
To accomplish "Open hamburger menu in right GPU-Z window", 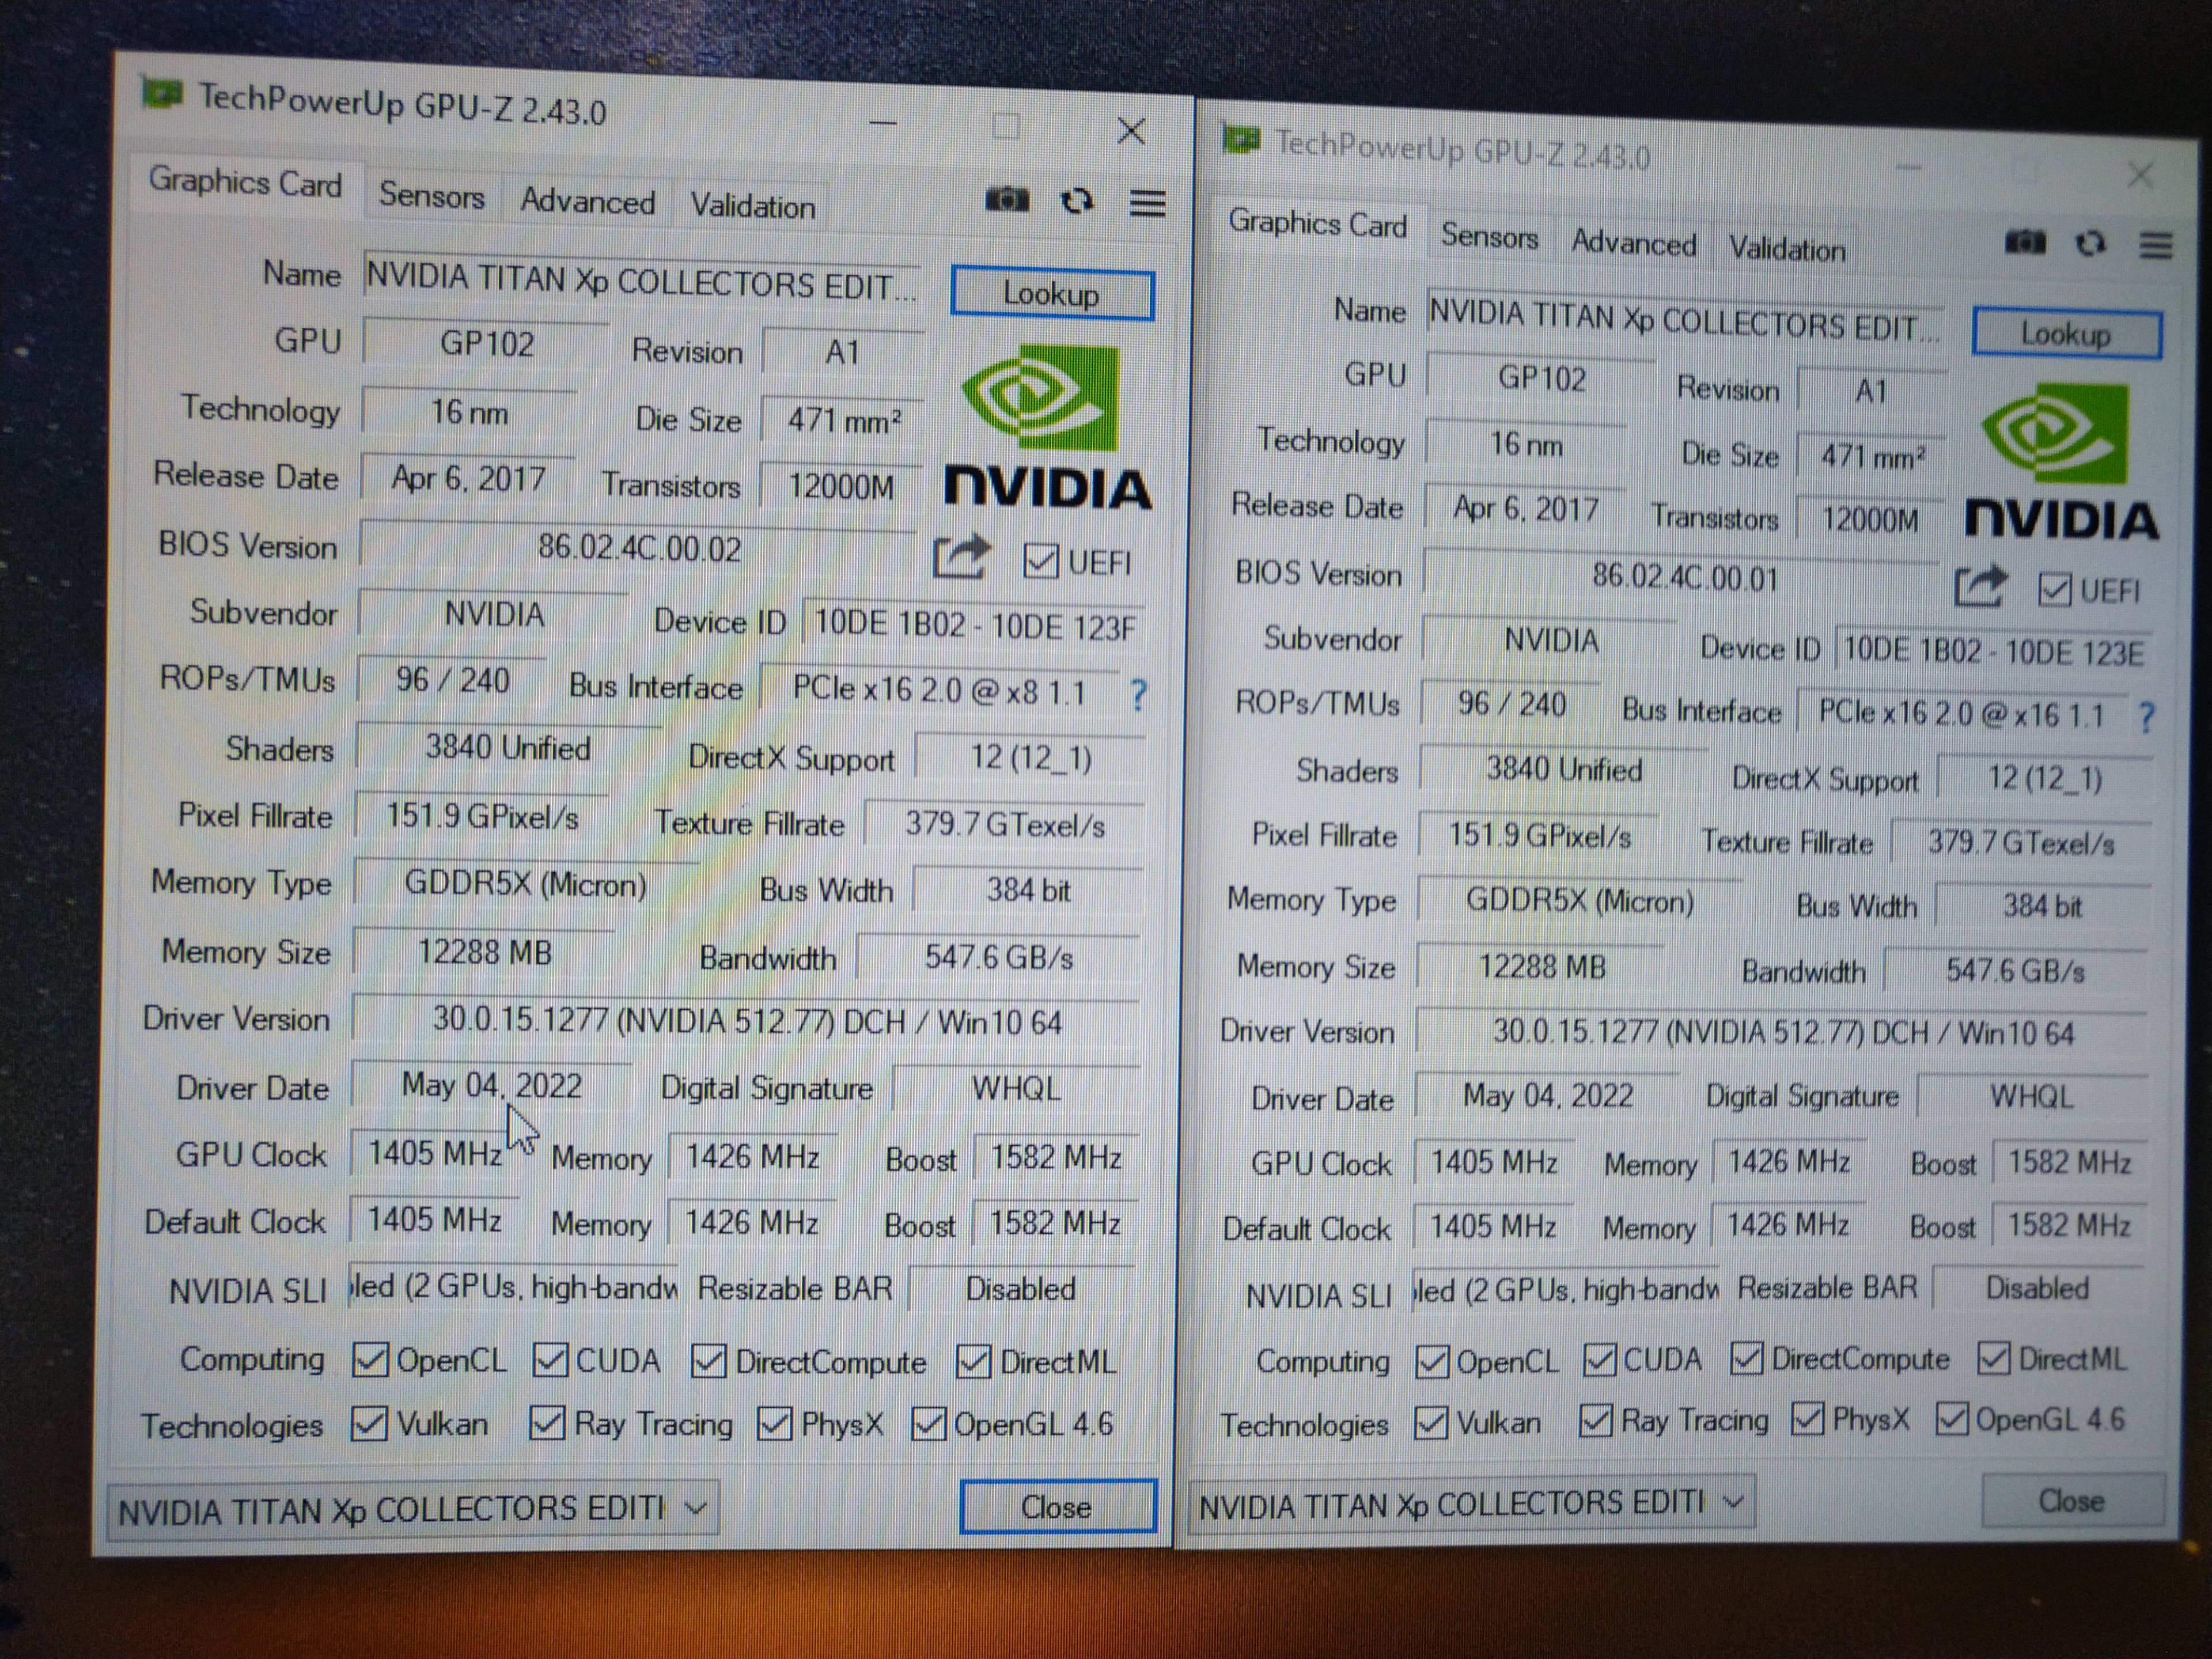I will coord(2156,245).
